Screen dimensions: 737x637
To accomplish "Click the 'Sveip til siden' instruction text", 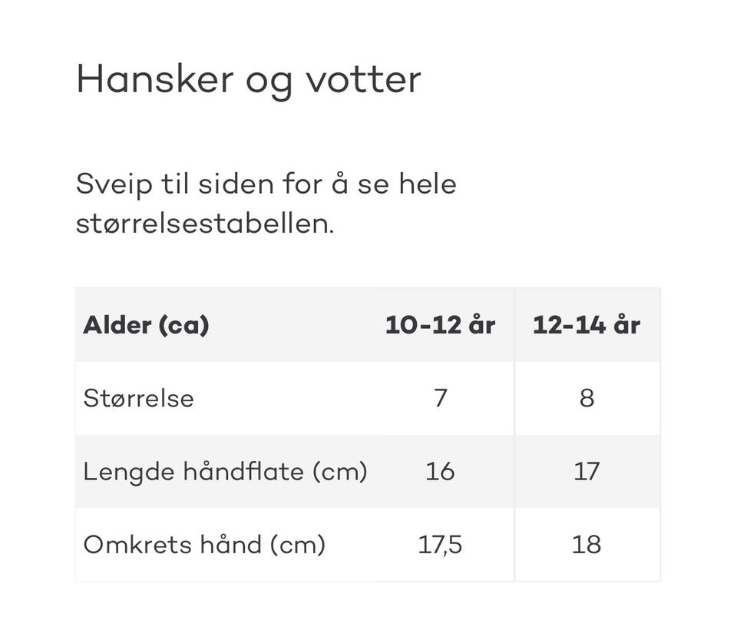I will 266,185.
